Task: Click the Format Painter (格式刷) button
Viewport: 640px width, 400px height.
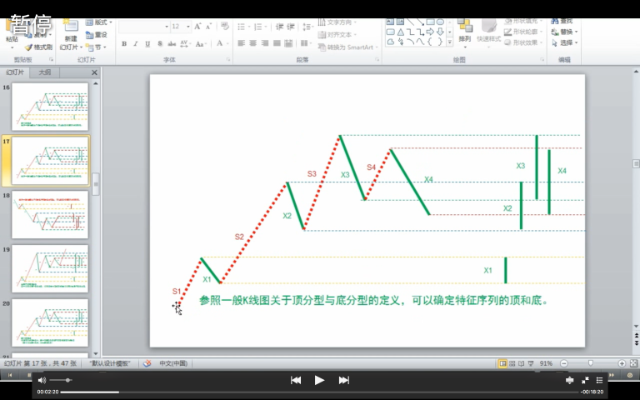Action: pos(38,47)
